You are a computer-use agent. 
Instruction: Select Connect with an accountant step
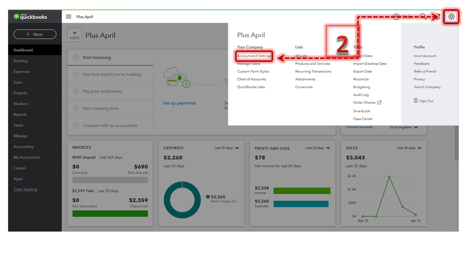pyautogui.click(x=110, y=126)
